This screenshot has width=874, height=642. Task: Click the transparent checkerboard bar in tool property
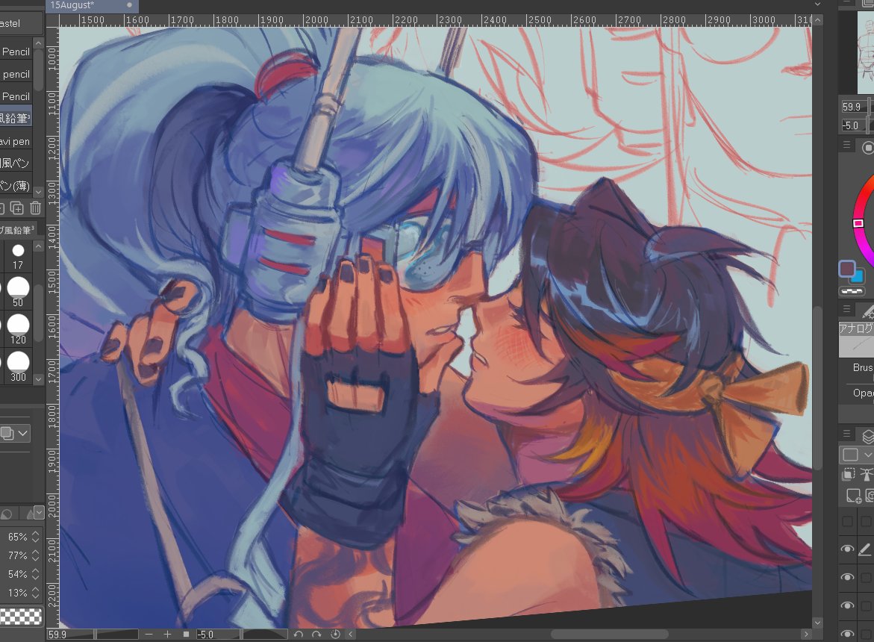coord(21,616)
